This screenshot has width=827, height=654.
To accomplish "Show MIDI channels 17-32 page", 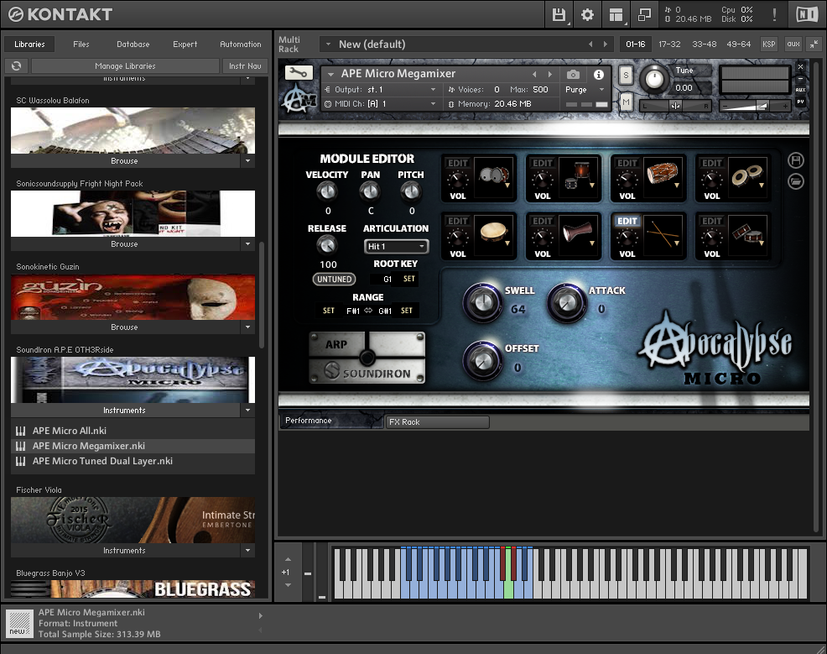I will (x=669, y=44).
